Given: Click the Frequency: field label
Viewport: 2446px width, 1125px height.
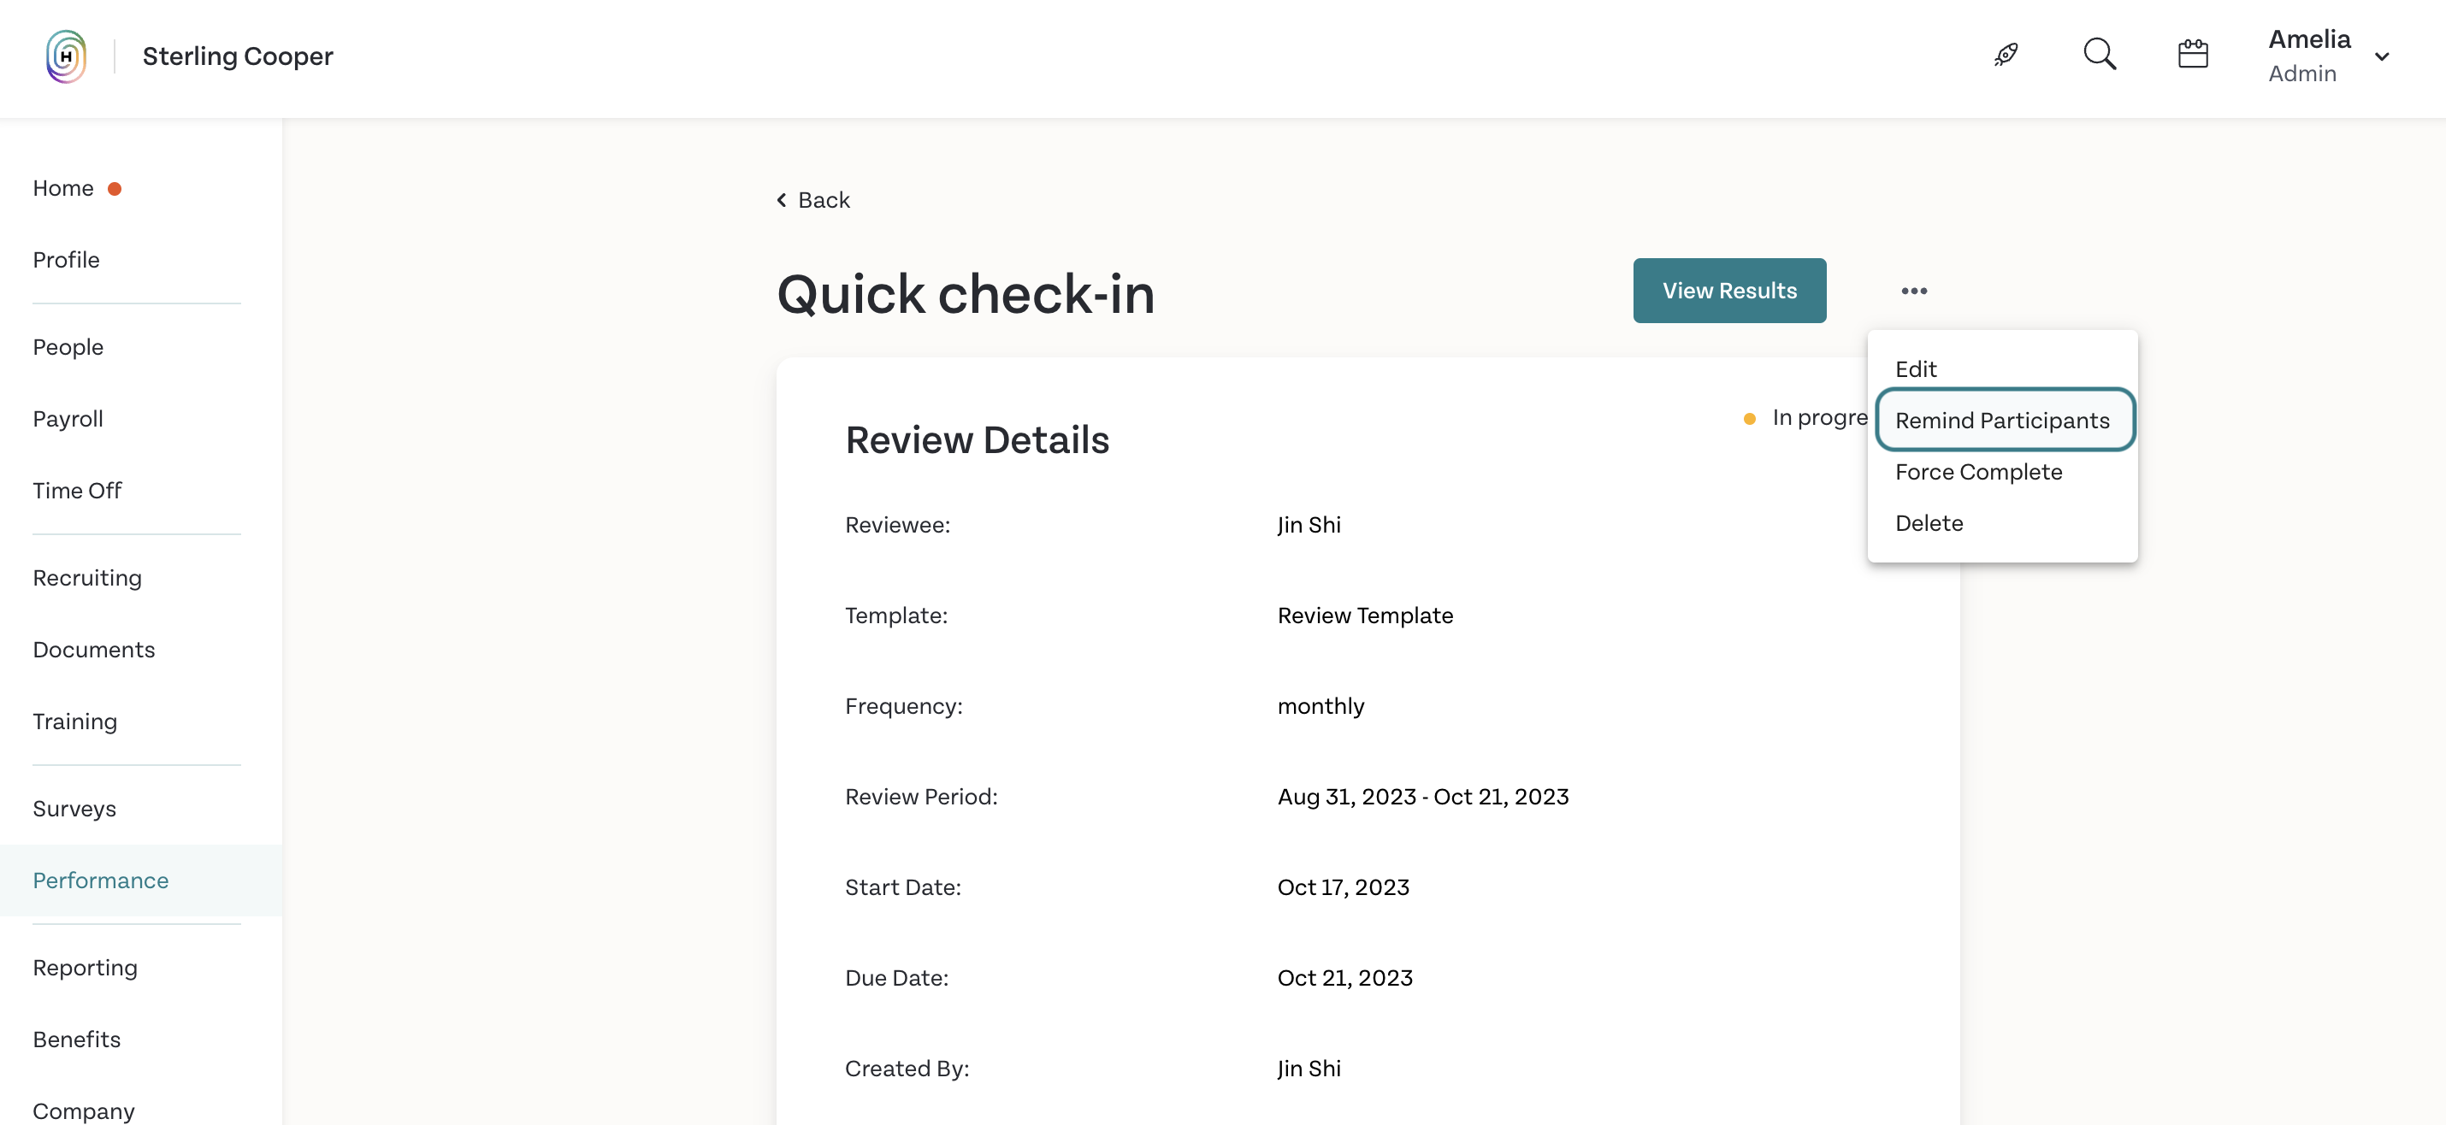Looking at the screenshot, I should (x=903, y=706).
